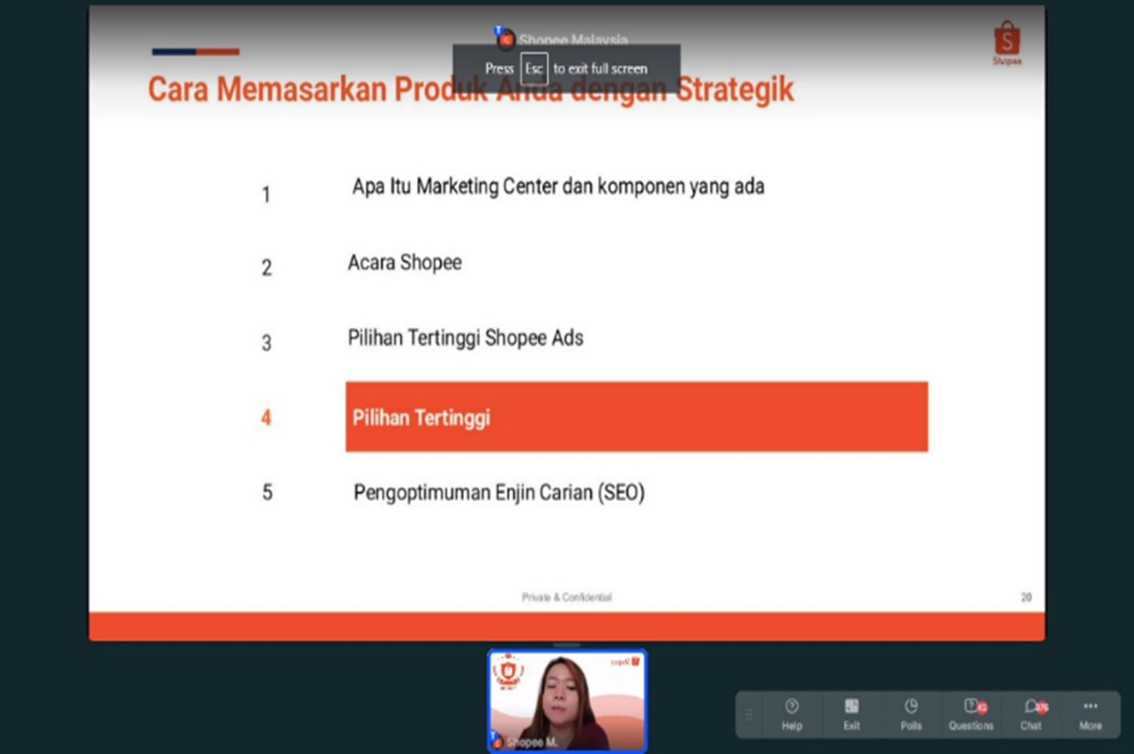Screen dimensions: 1134x754
Task: Expand the More options menu
Action: 1090,713
